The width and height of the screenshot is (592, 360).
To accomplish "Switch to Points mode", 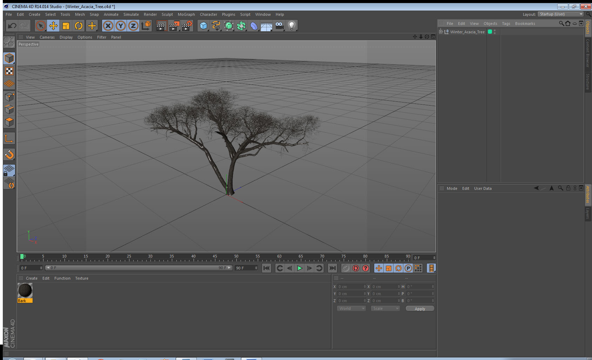I will (9, 96).
